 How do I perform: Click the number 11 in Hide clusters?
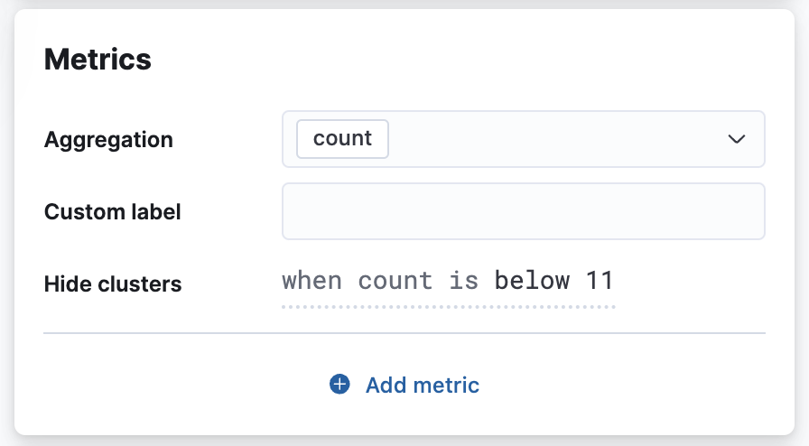[600, 281]
